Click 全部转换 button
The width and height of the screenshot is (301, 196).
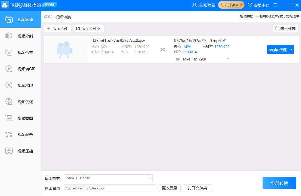coord(279,183)
